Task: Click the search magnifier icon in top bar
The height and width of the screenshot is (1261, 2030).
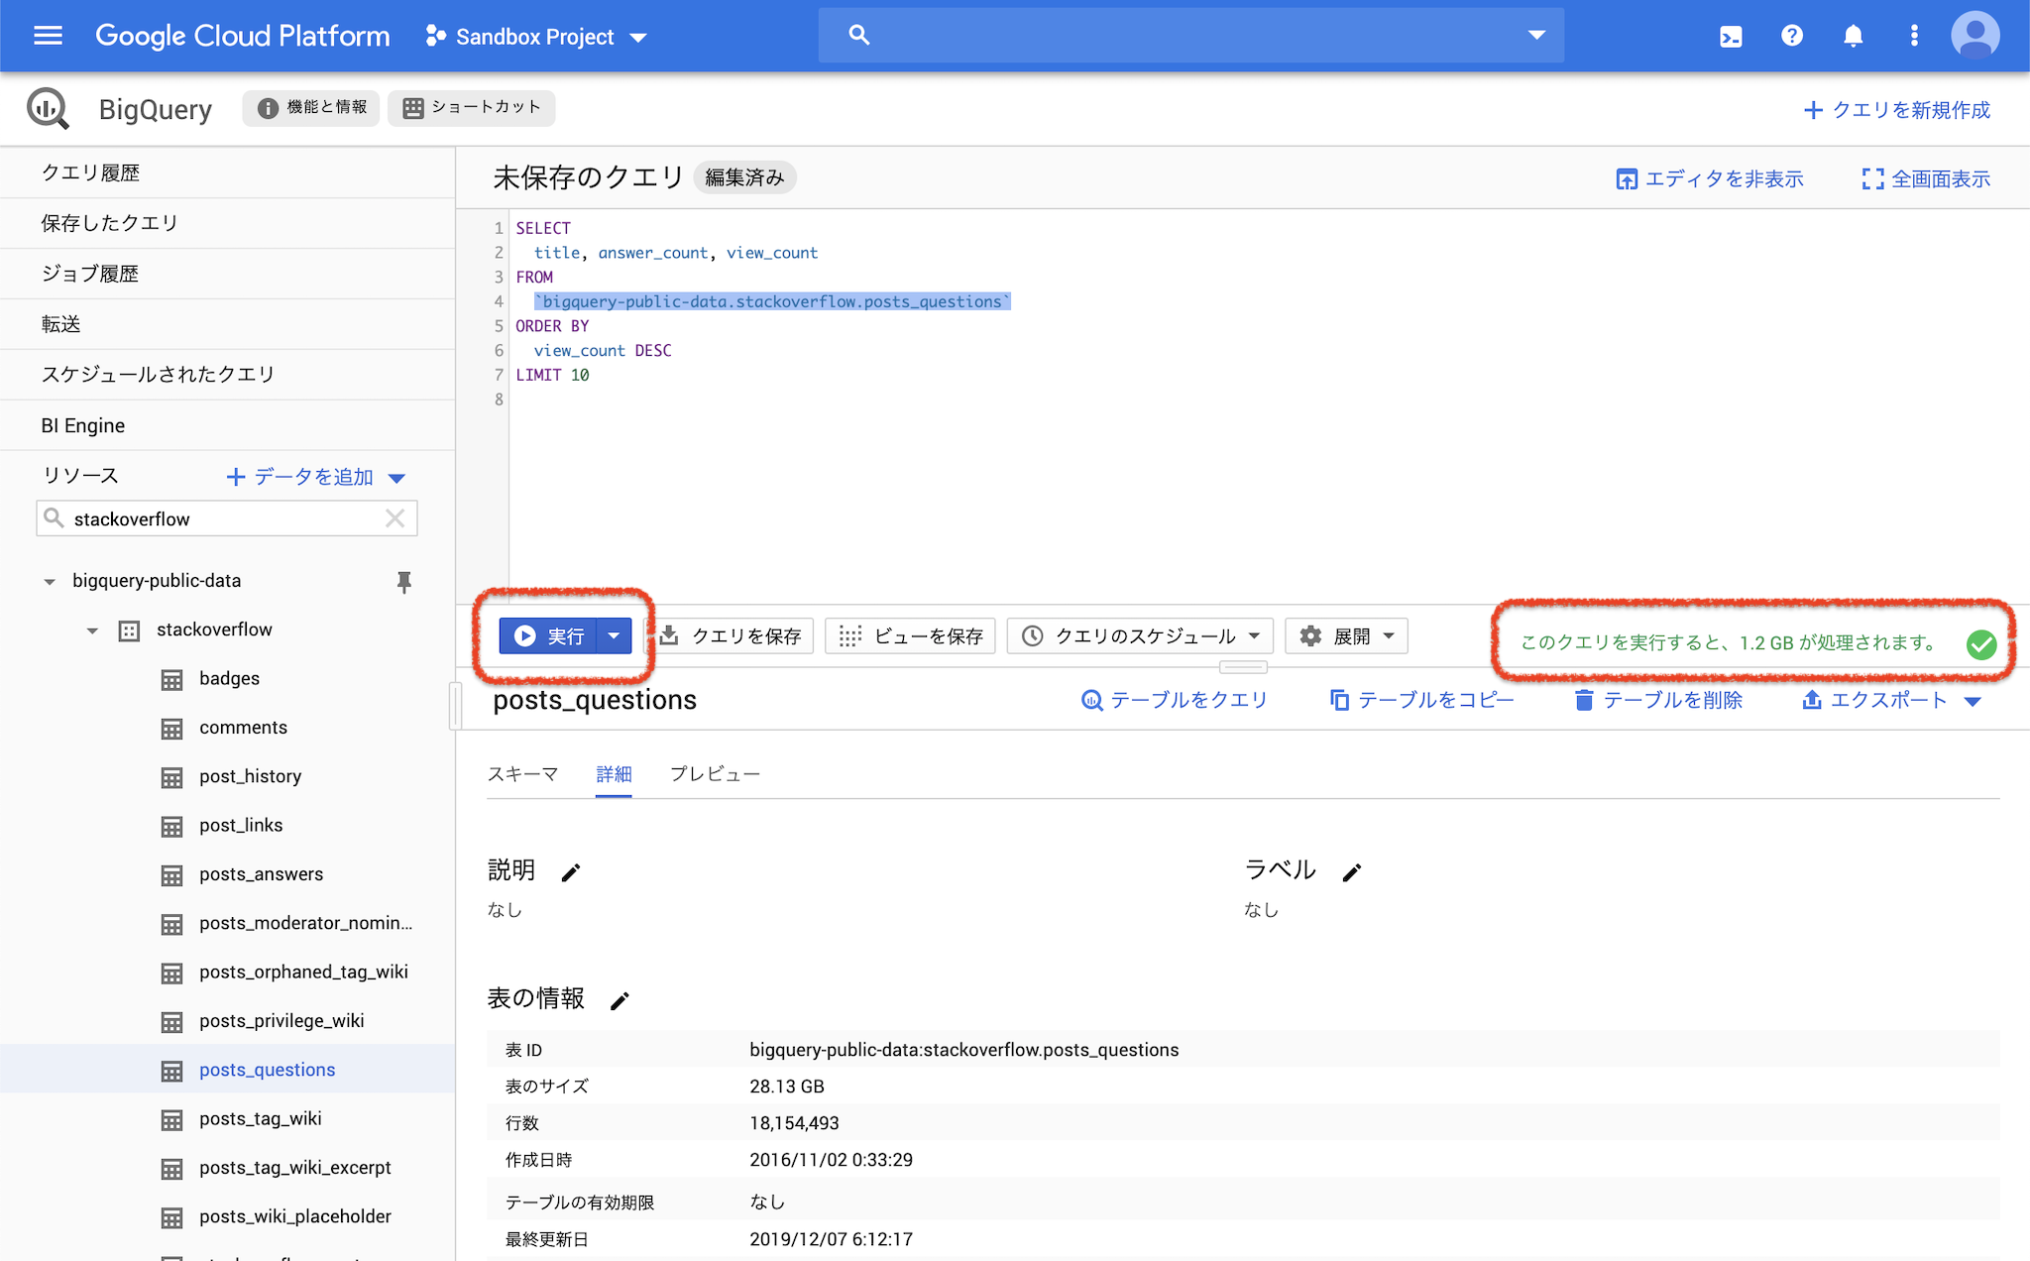Action: click(x=859, y=36)
